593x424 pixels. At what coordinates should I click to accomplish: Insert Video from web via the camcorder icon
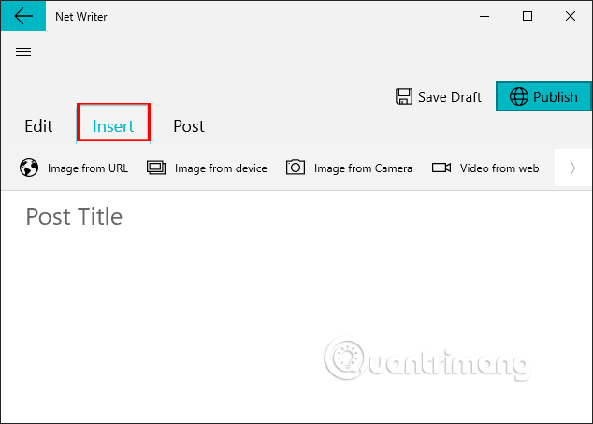pyautogui.click(x=441, y=168)
